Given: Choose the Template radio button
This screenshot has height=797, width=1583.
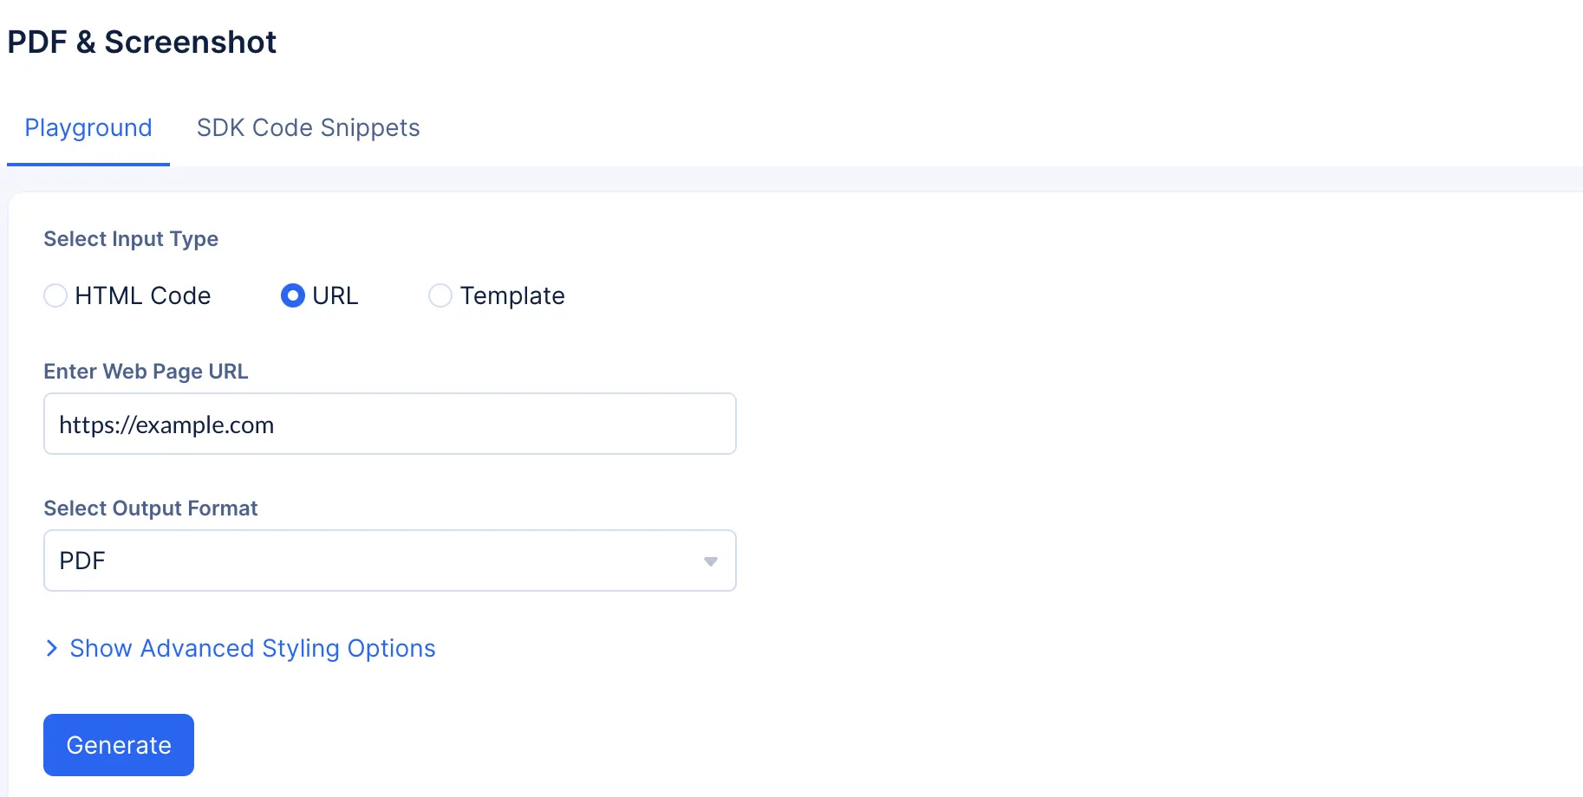Looking at the screenshot, I should click(440, 295).
